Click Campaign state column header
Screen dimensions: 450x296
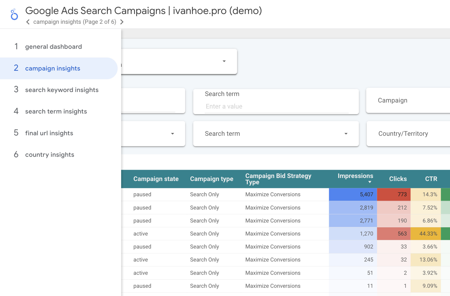(x=156, y=179)
